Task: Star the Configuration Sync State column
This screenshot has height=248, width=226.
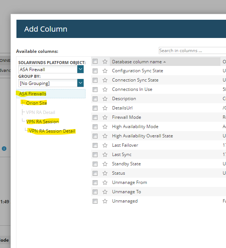Action: (x=105, y=71)
